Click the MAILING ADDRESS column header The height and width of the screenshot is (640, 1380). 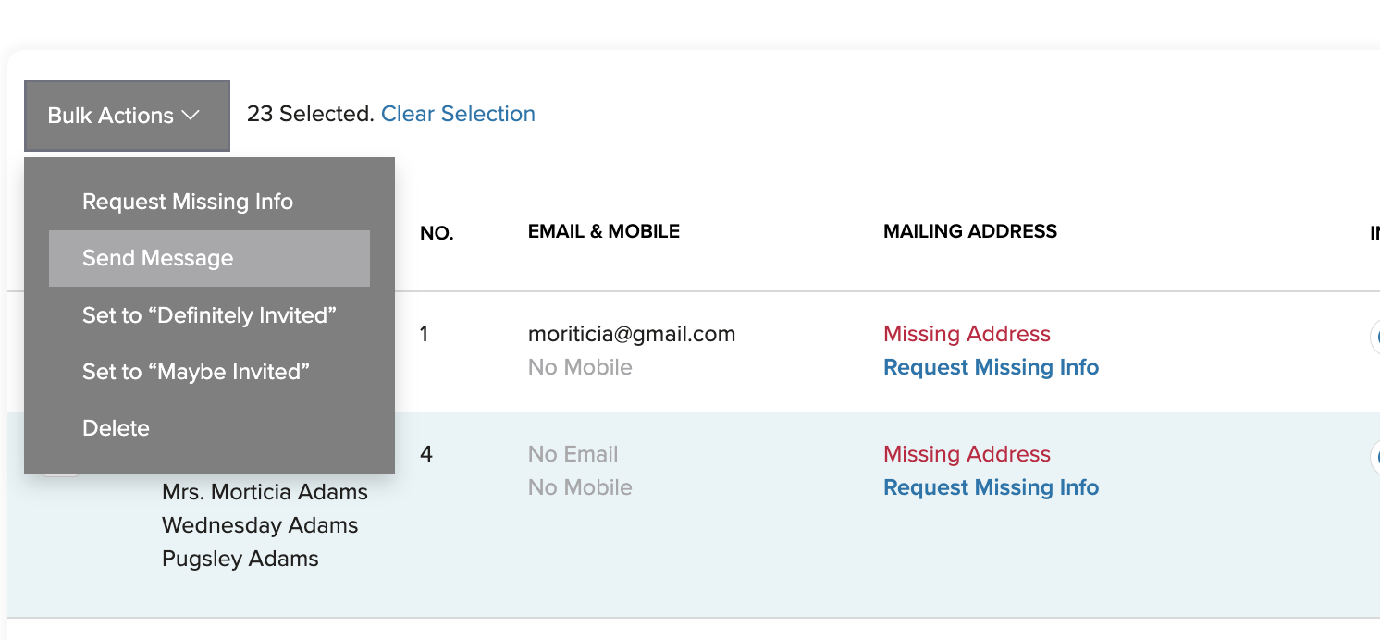970,231
